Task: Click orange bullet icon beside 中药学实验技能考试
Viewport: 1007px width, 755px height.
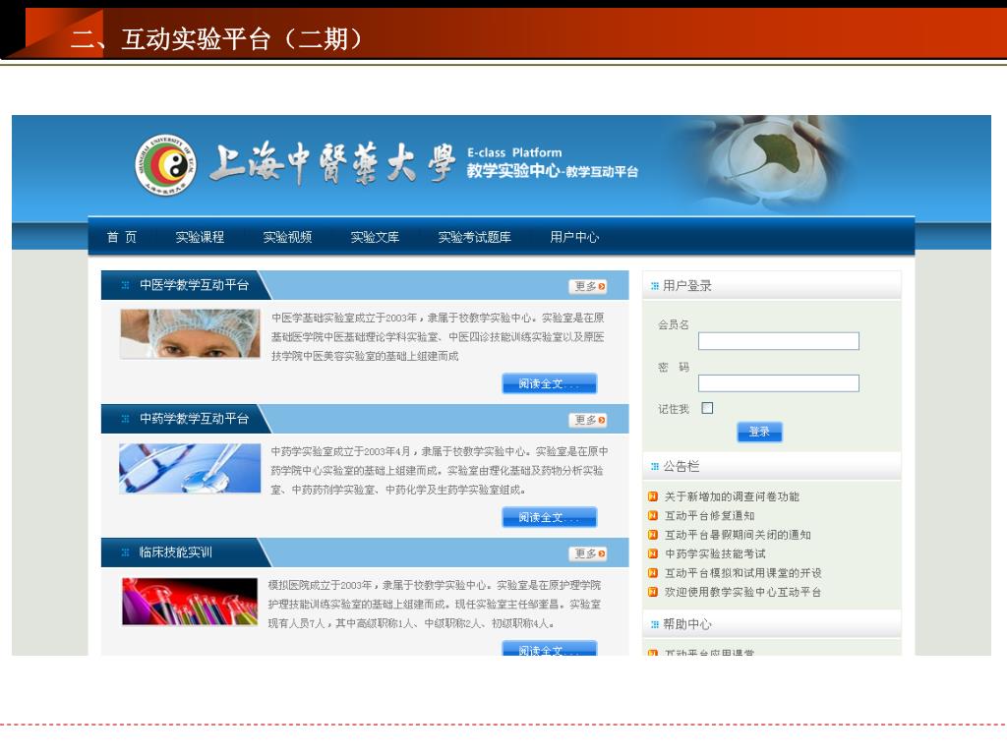Action: click(x=653, y=553)
